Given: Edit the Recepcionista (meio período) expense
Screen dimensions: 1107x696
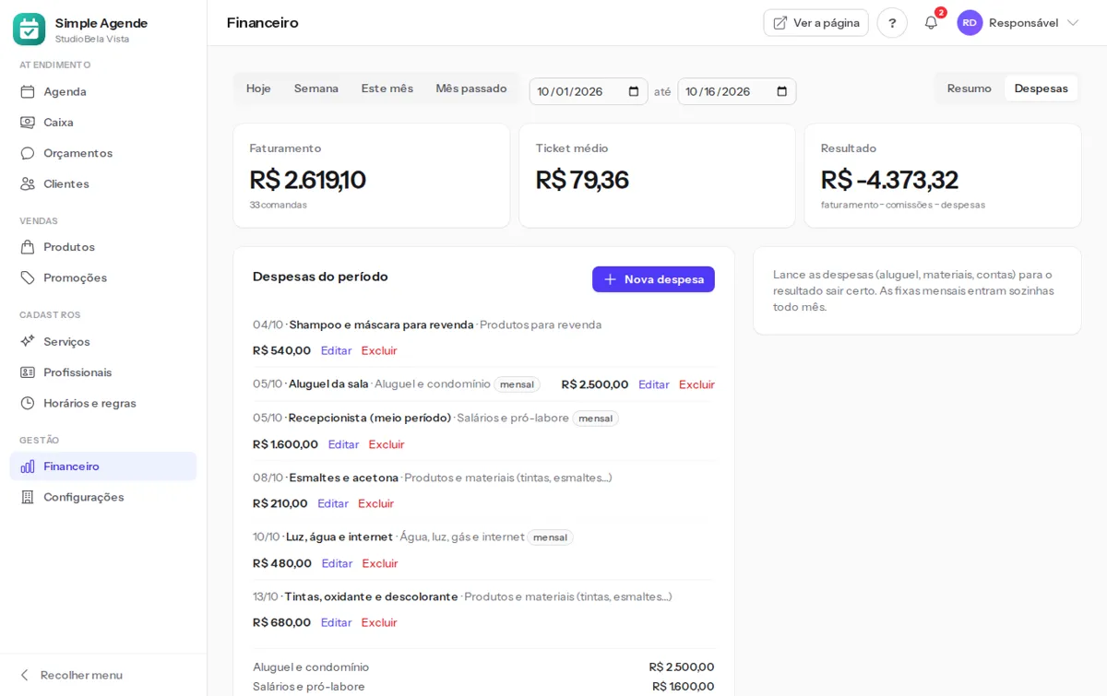Looking at the screenshot, I should pyautogui.click(x=343, y=444).
